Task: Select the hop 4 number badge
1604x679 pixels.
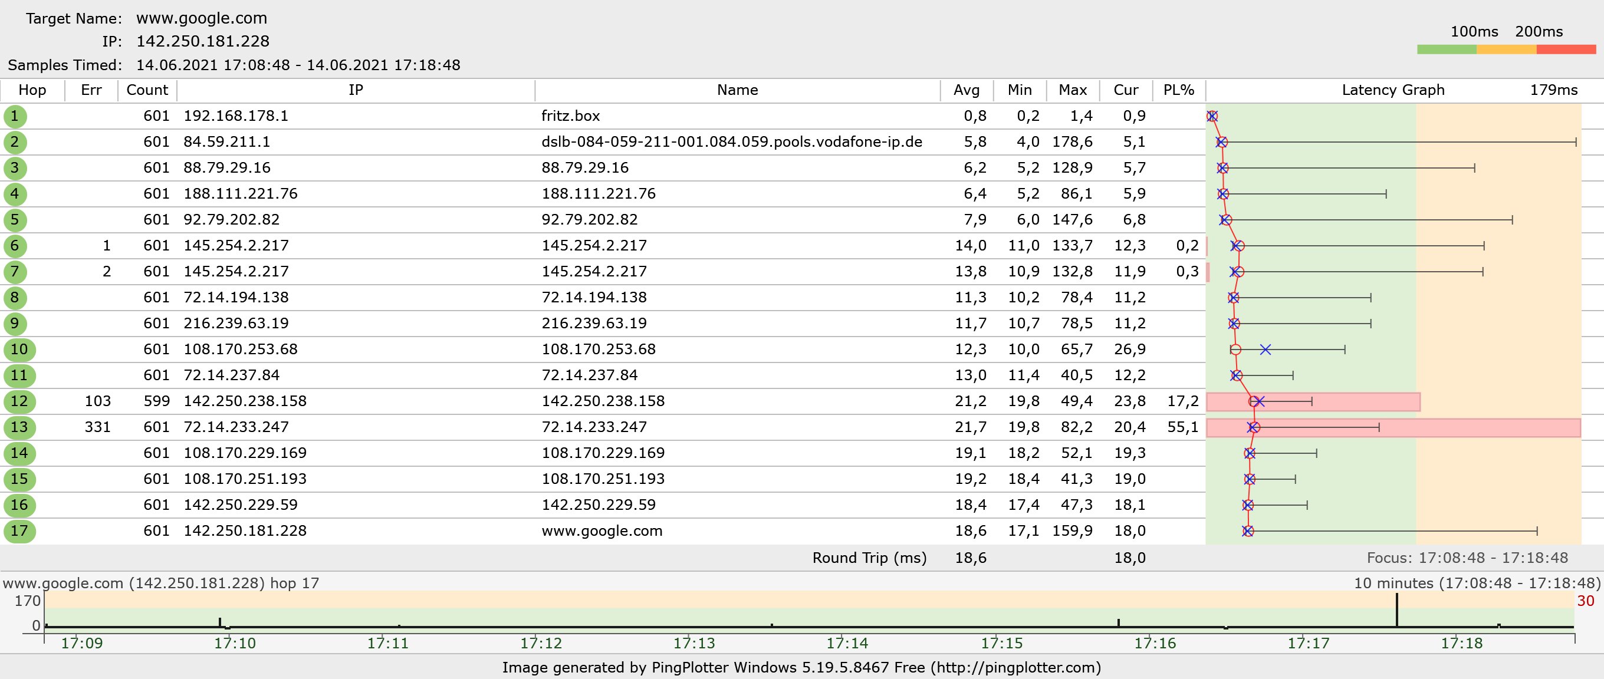Action: 15,194
